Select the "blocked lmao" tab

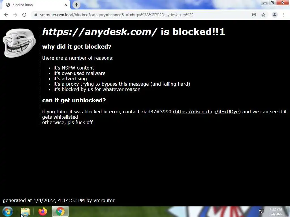[x=35, y=5]
